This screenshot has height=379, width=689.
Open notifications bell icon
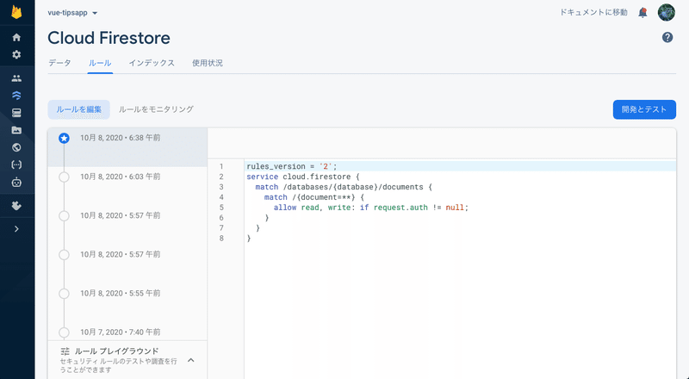click(642, 13)
